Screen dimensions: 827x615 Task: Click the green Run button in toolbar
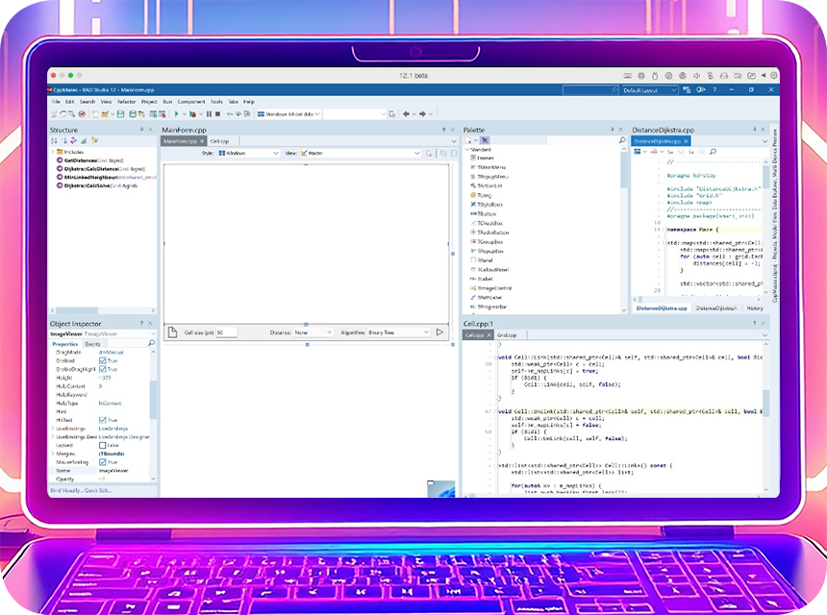(x=177, y=113)
